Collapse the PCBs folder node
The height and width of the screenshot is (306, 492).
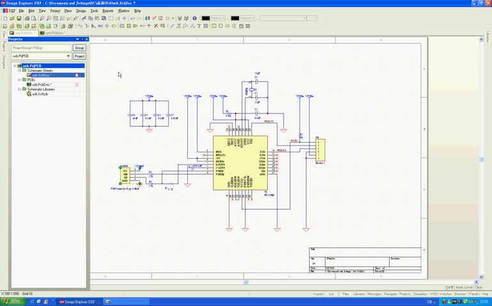click(19, 80)
